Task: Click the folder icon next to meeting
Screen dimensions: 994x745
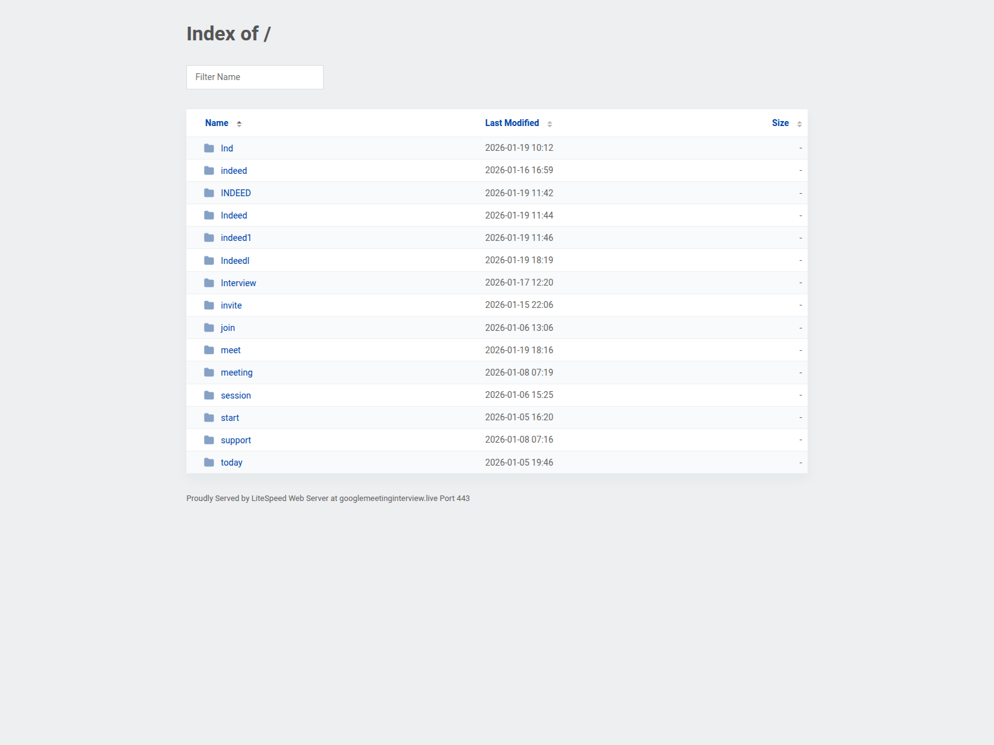Action: tap(209, 372)
